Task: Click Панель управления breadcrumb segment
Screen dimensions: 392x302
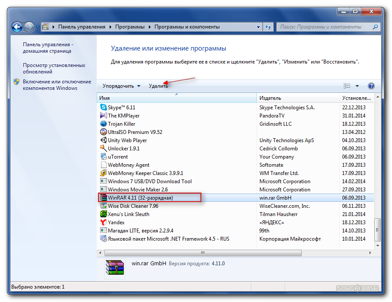Action: coord(82,27)
